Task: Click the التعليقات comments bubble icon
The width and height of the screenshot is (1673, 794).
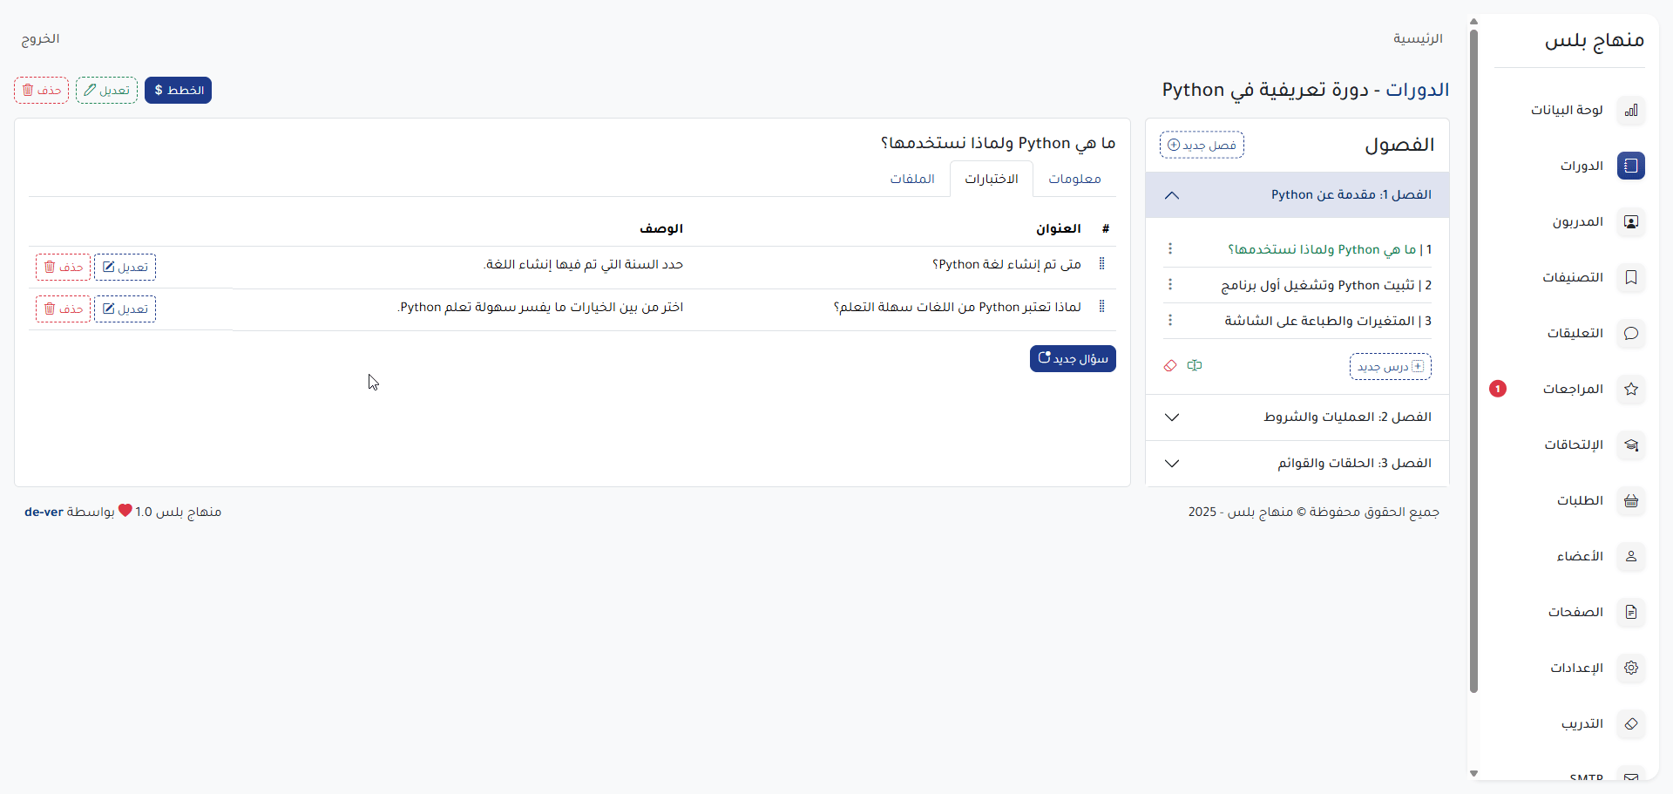Action: click(1630, 333)
